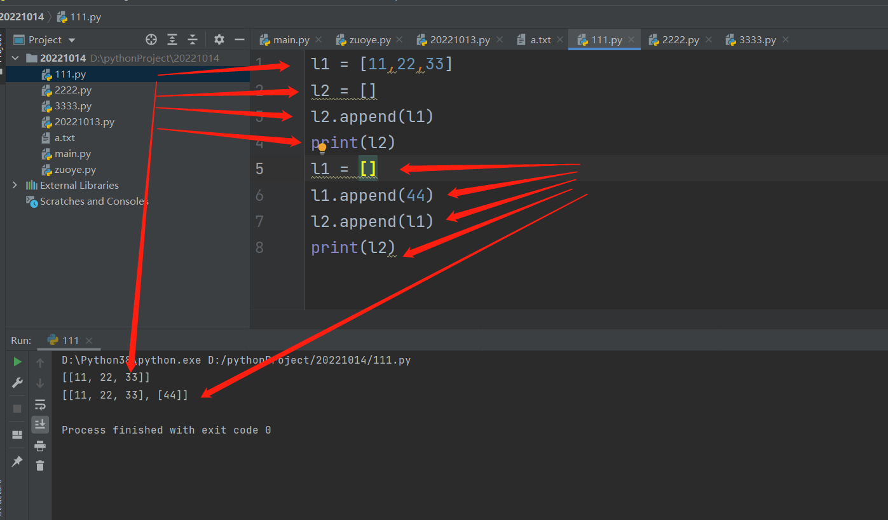Collapse the 20221014 project folder
This screenshot has width=888, height=520.
(x=15, y=58)
